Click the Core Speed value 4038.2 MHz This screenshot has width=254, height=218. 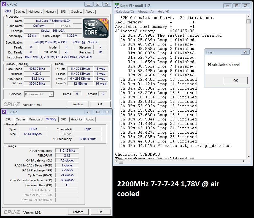(x=37, y=69)
